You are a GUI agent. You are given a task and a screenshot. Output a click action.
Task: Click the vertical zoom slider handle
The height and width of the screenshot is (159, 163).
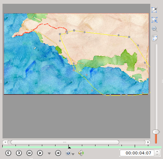(x=156, y=132)
